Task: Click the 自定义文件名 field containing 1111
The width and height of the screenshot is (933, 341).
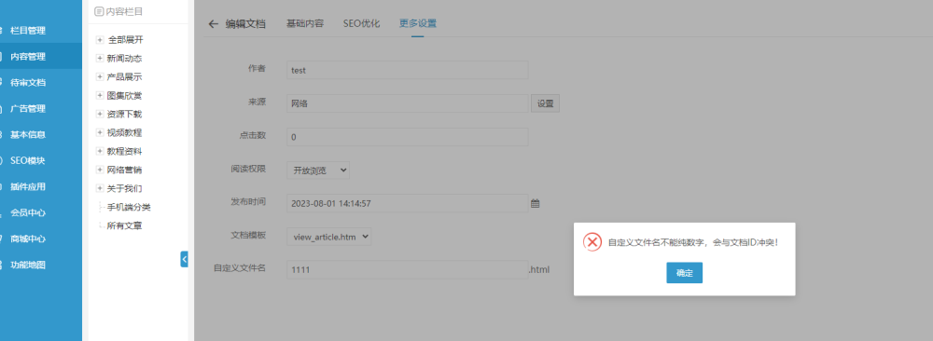Action: point(408,269)
